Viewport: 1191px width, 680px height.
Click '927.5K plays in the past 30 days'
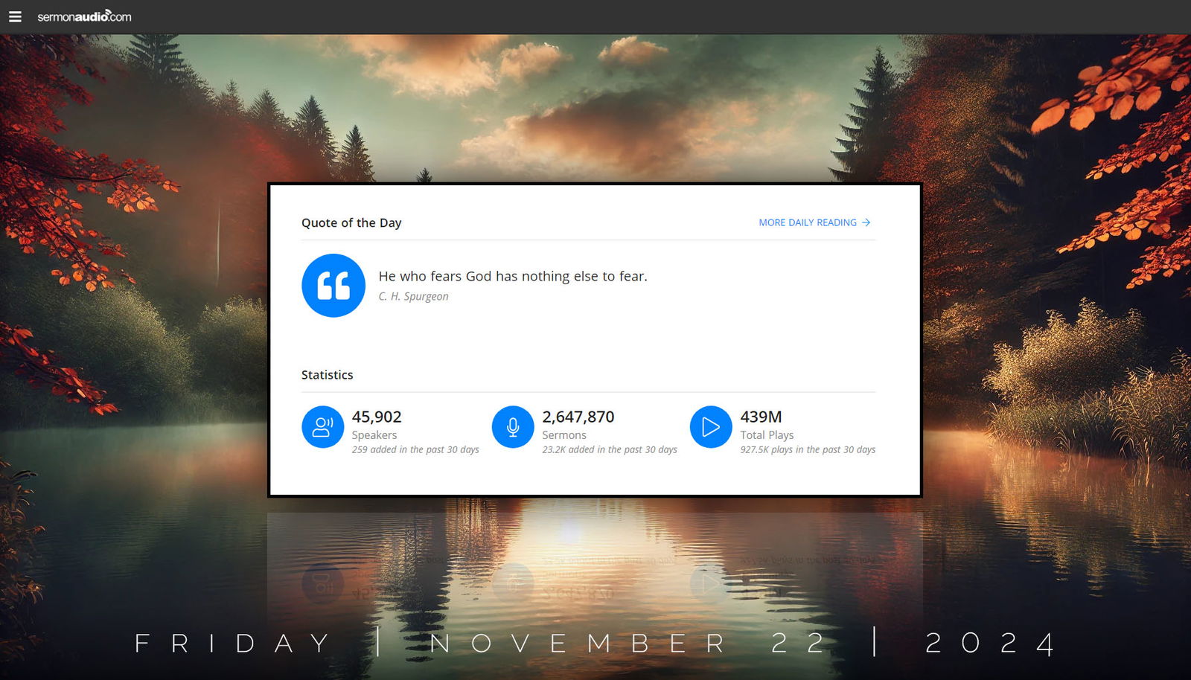808,449
